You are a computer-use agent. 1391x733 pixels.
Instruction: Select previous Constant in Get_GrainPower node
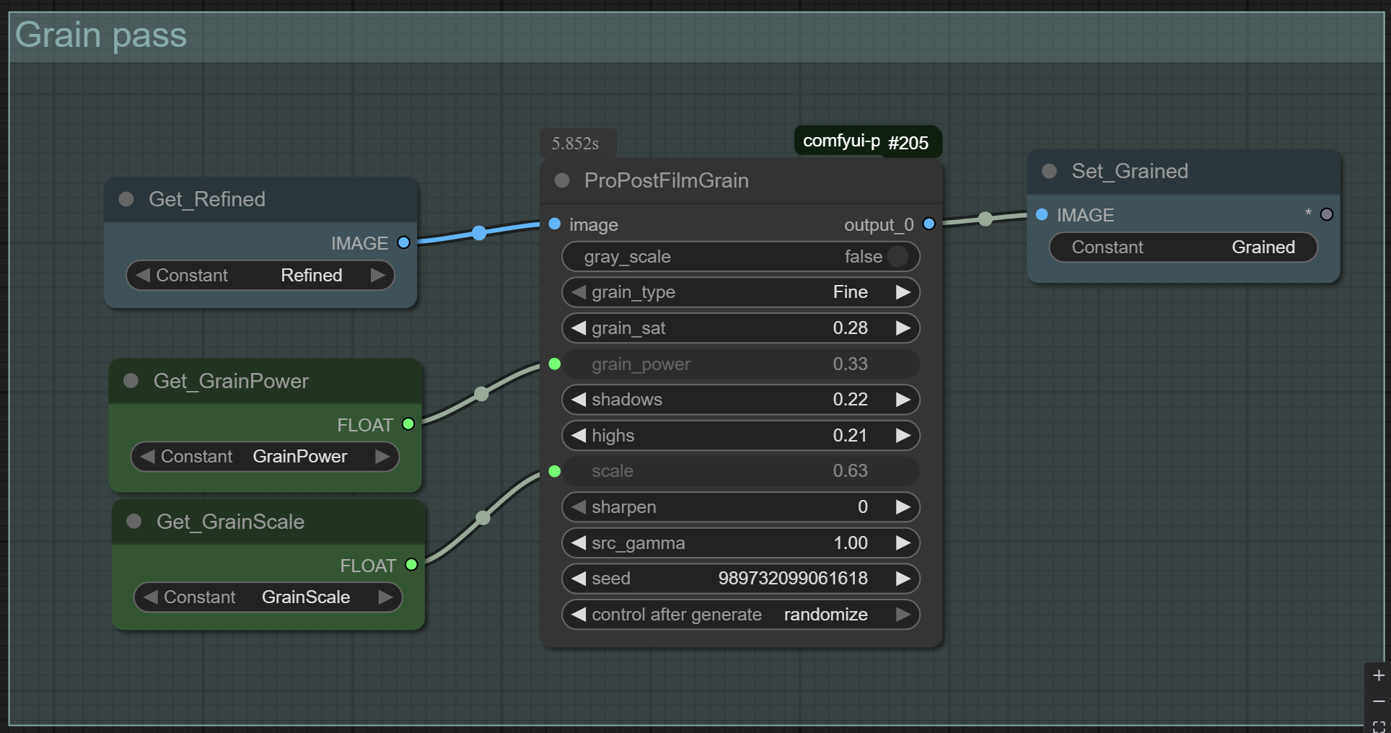coord(147,456)
